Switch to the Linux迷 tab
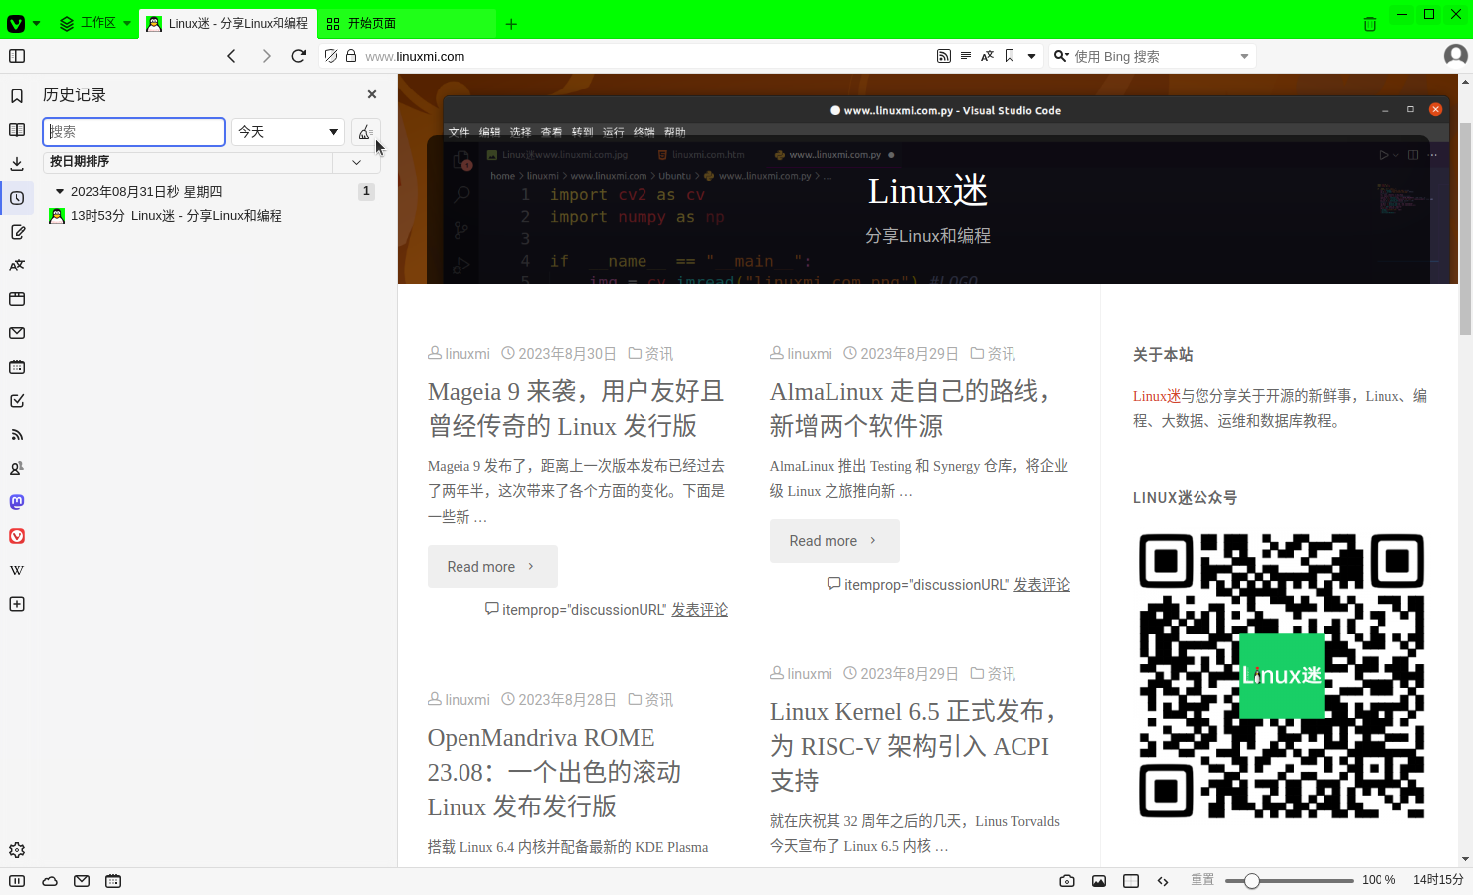Screen dimensions: 1473x895 (x=228, y=23)
